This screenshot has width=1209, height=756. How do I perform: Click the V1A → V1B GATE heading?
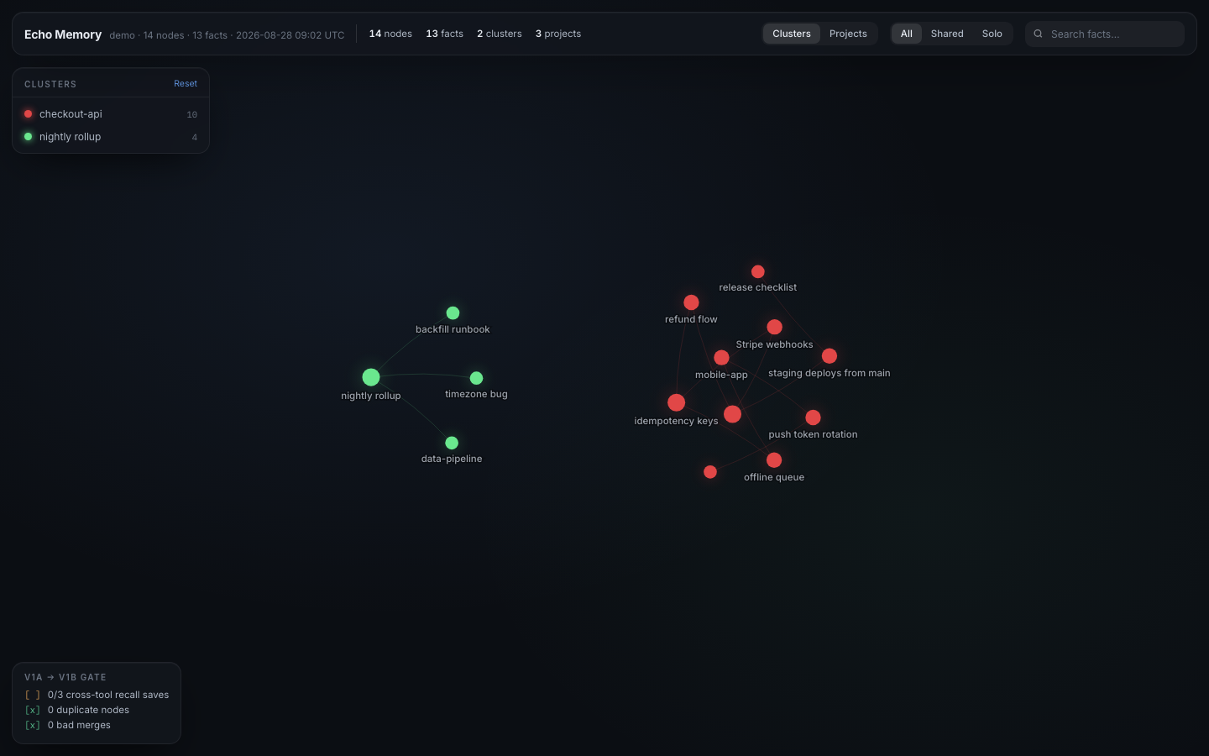[65, 677]
